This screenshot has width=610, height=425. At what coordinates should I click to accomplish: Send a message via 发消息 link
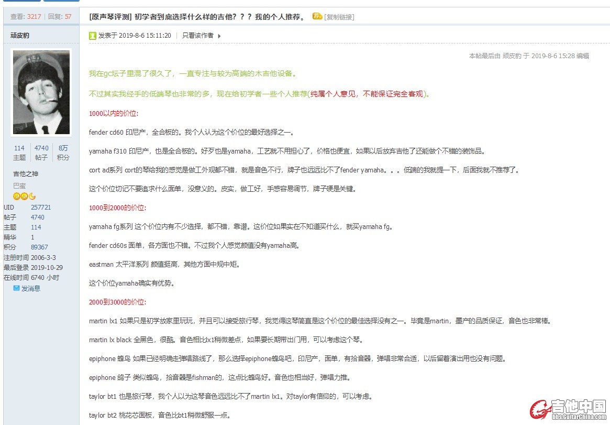tap(30, 288)
